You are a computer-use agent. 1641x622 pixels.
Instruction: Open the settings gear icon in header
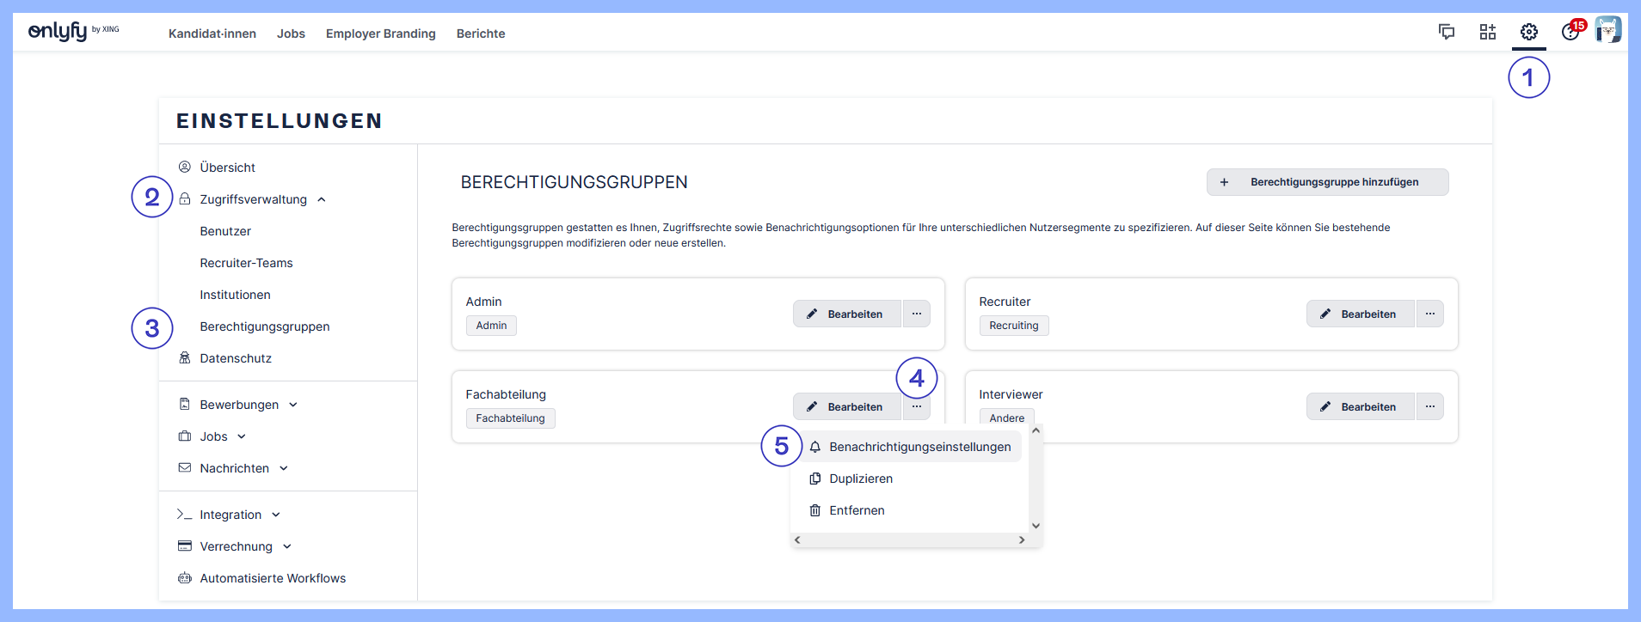click(x=1528, y=32)
